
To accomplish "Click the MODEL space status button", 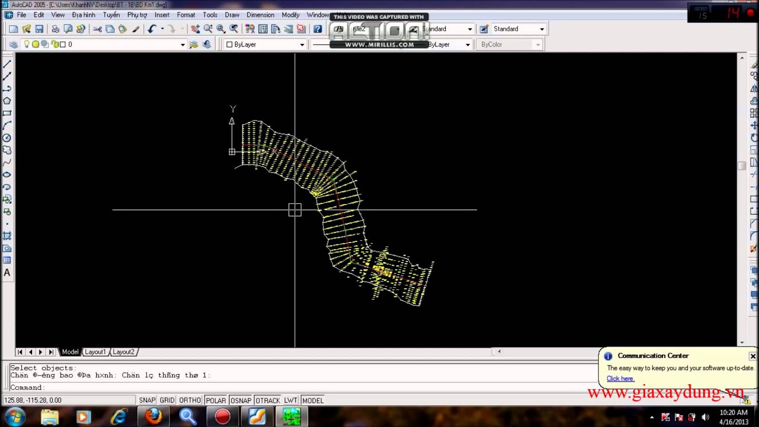I will [x=313, y=400].
